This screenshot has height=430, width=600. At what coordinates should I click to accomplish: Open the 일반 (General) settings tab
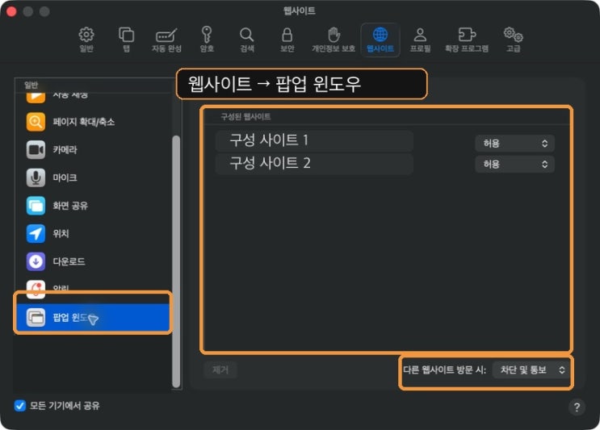(x=86, y=40)
